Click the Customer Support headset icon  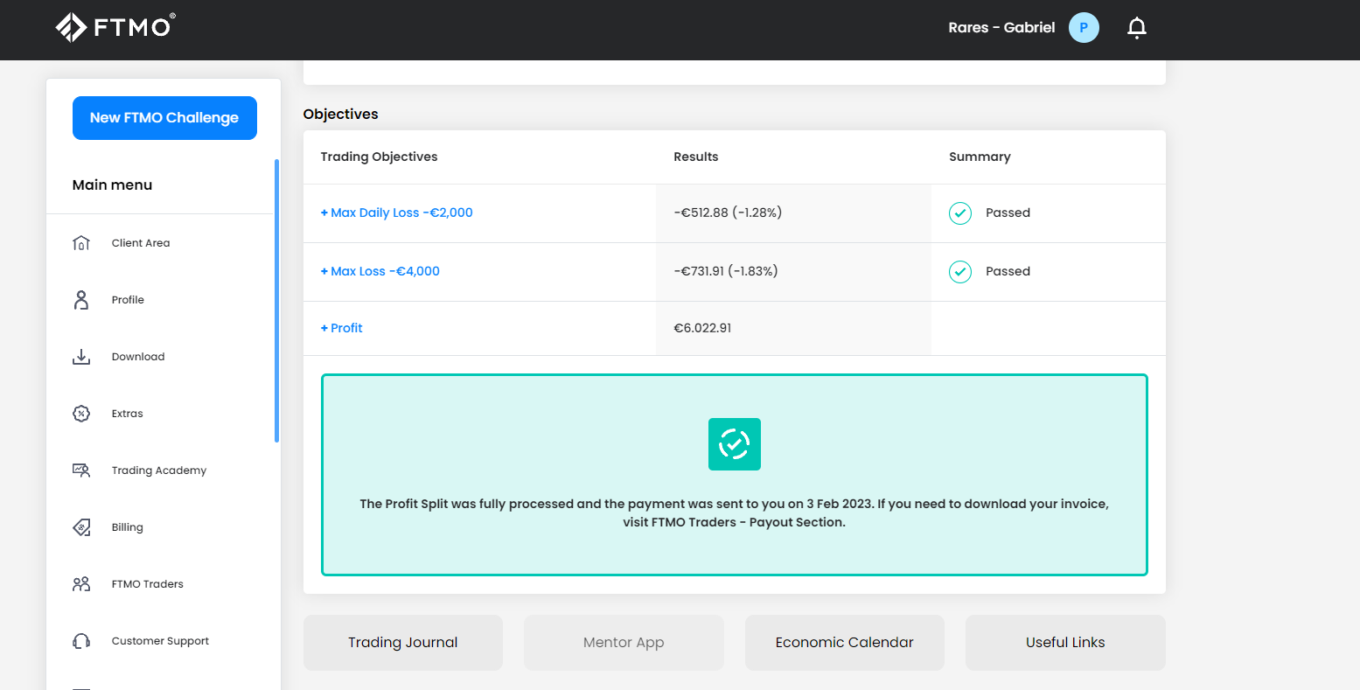pos(81,641)
